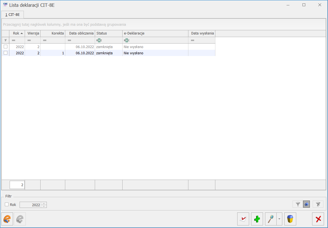Image resolution: width=328 pixels, height=228 pixels.
Task: Clear filter with crossed funnel icon
Action: [318, 204]
